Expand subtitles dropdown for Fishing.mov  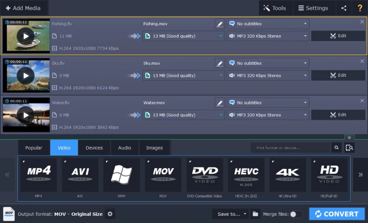268,24
